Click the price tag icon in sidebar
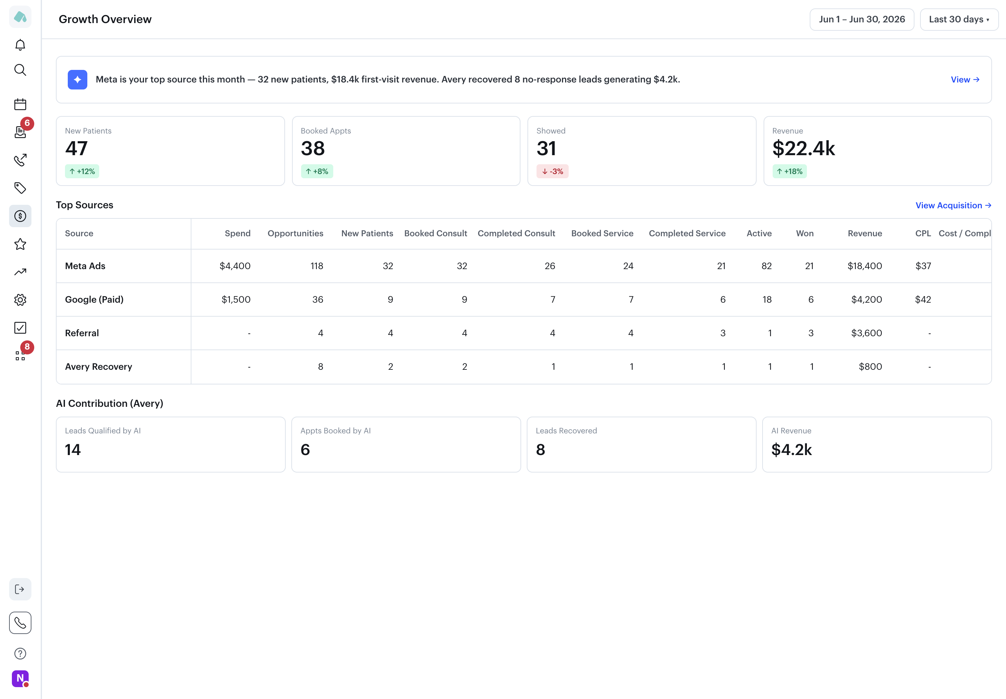This screenshot has width=1006, height=699. [x=20, y=188]
